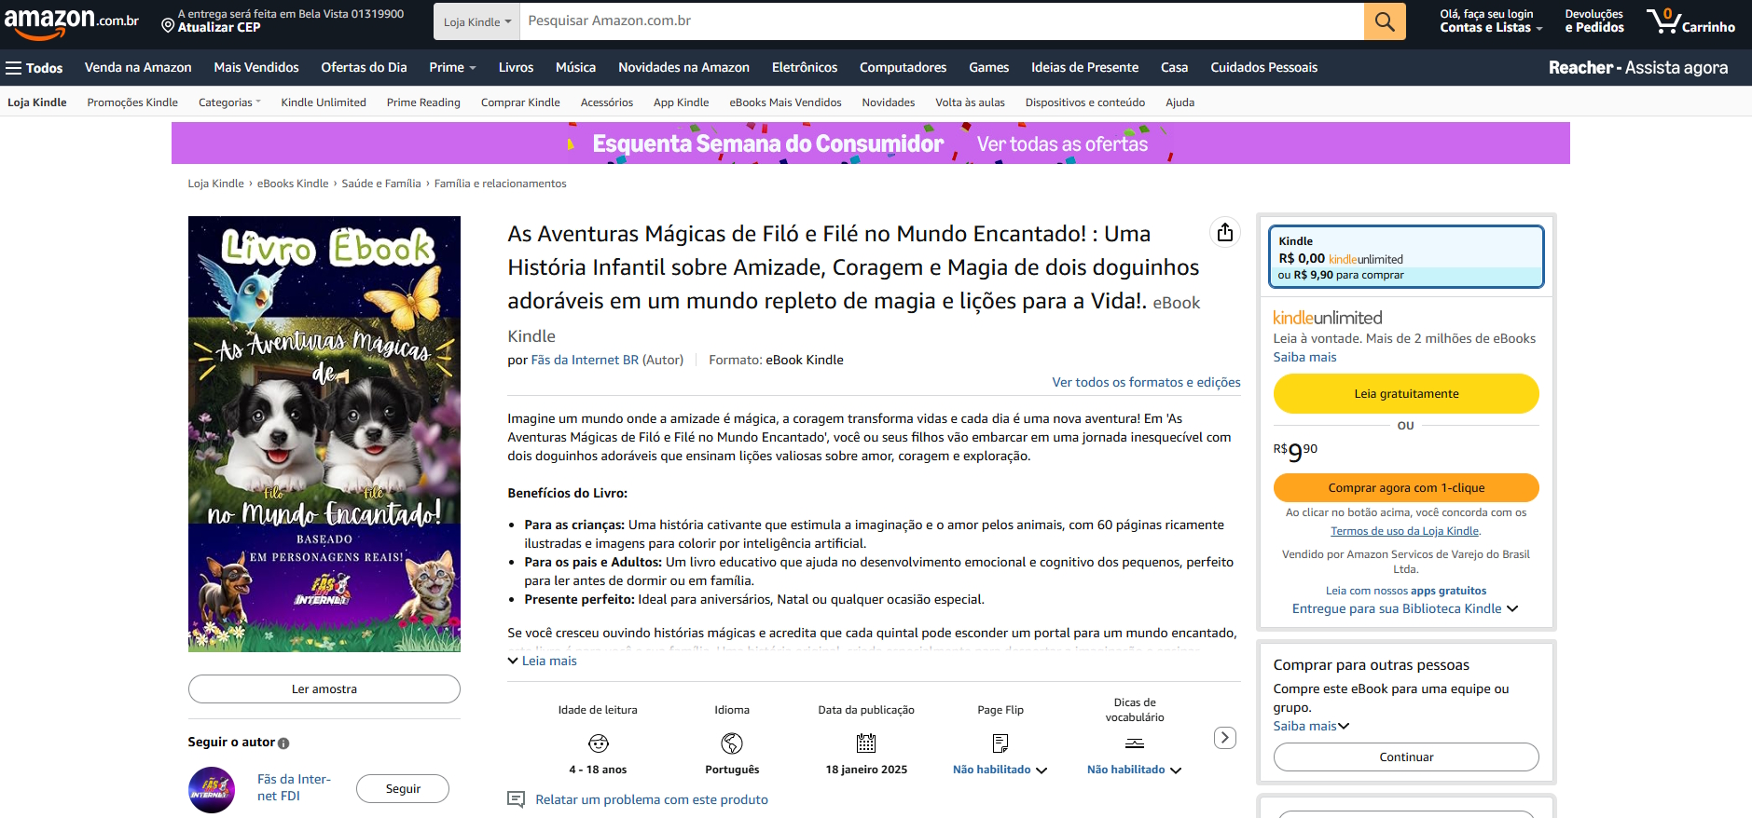
Task: Click Leia gratuitamente button
Action: pos(1406,393)
